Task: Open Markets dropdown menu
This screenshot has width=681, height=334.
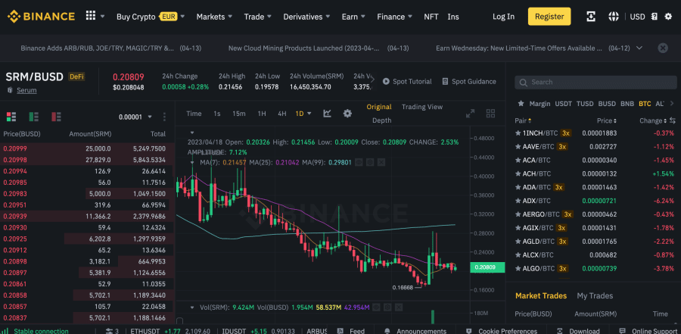Action: [214, 17]
